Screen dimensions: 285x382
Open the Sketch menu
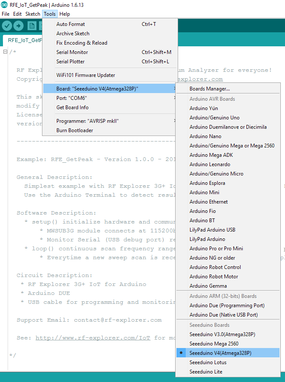click(x=33, y=14)
